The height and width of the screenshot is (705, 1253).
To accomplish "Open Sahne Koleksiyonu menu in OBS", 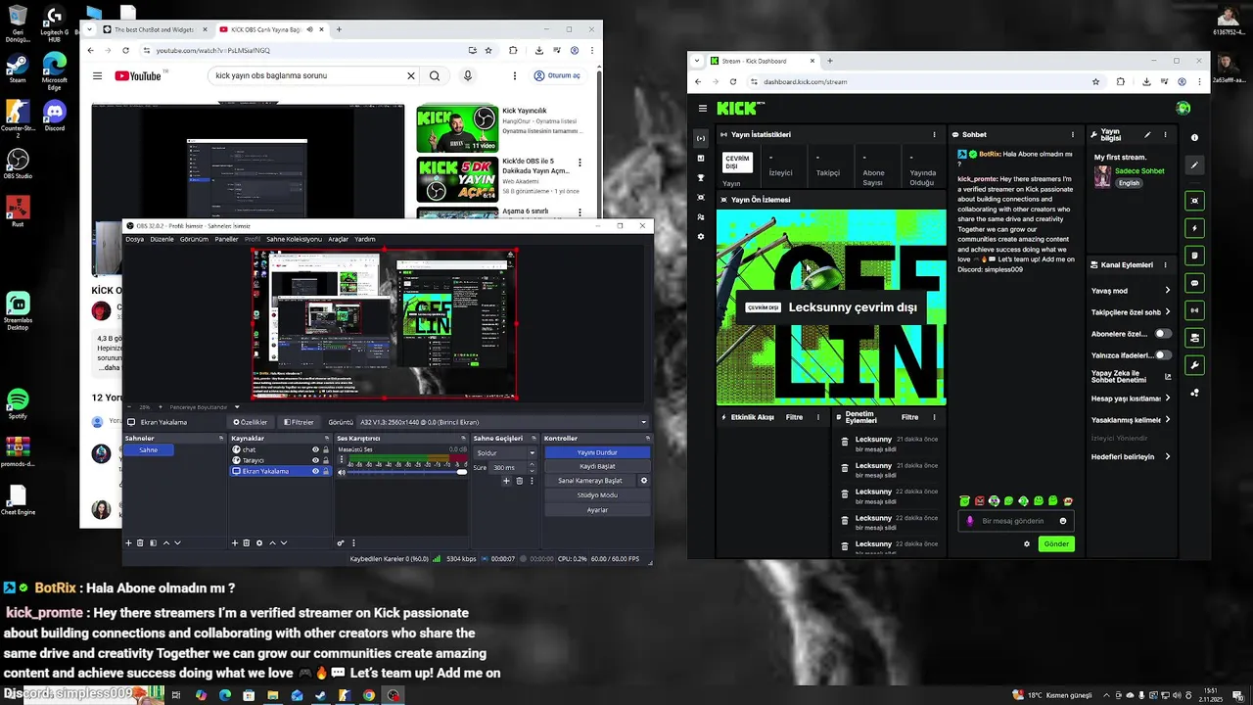I will tap(294, 239).
